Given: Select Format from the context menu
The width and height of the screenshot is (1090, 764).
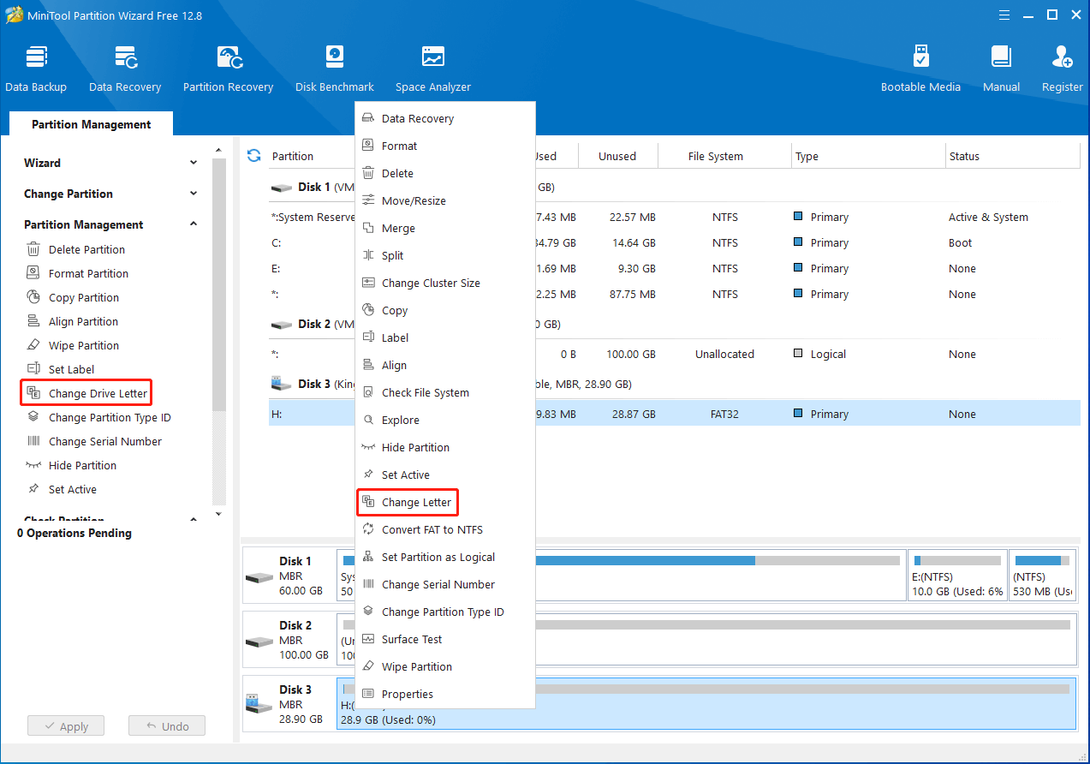Looking at the screenshot, I should (x=399, y=146).
